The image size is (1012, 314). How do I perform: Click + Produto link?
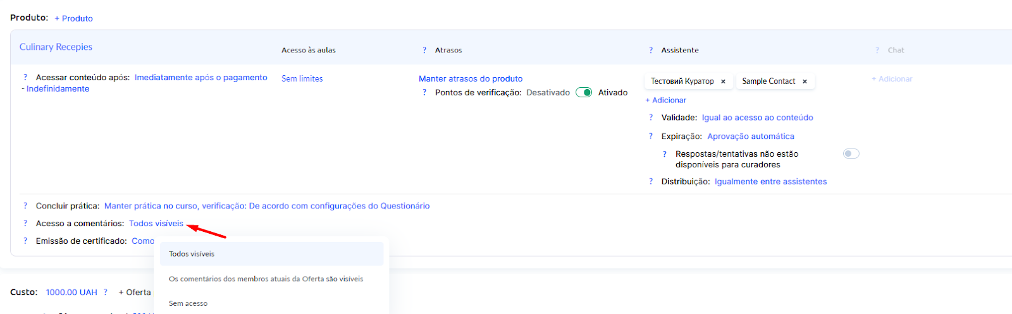pyautogui.click(x=74, y=18)
